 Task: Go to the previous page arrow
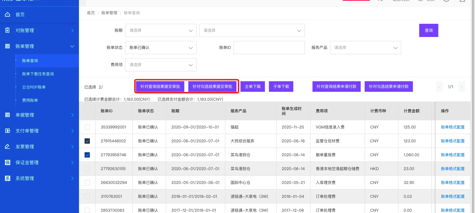(439, 87)
